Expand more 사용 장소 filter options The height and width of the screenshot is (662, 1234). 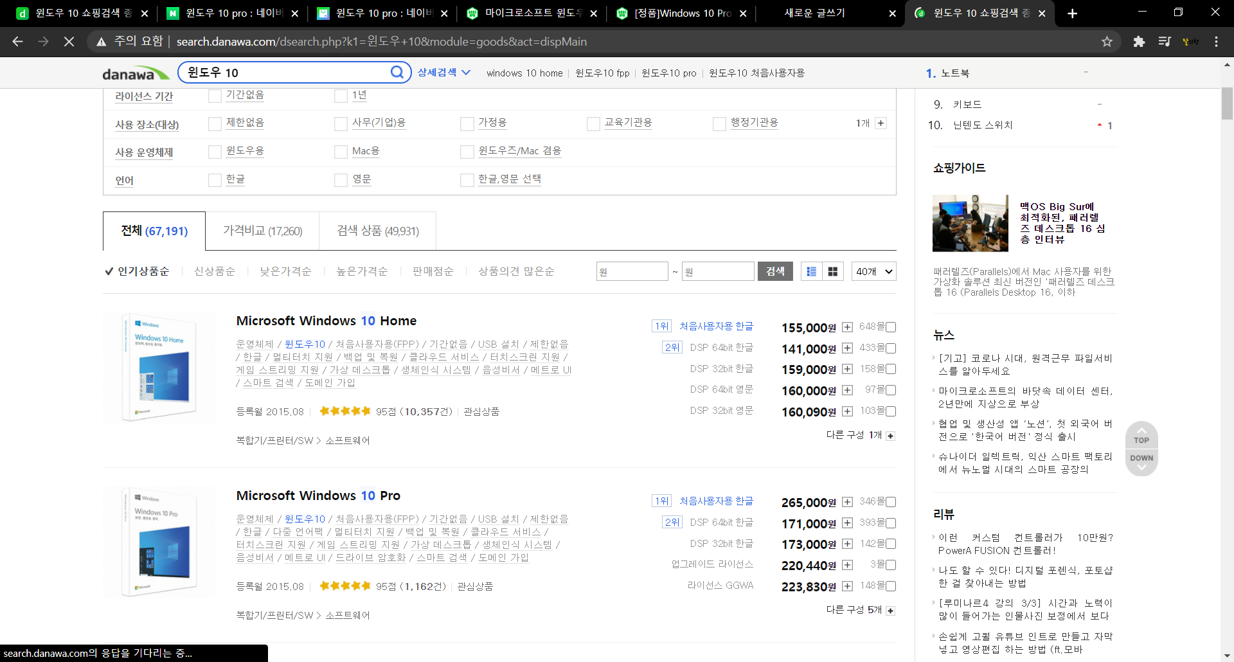pos(881,123)
